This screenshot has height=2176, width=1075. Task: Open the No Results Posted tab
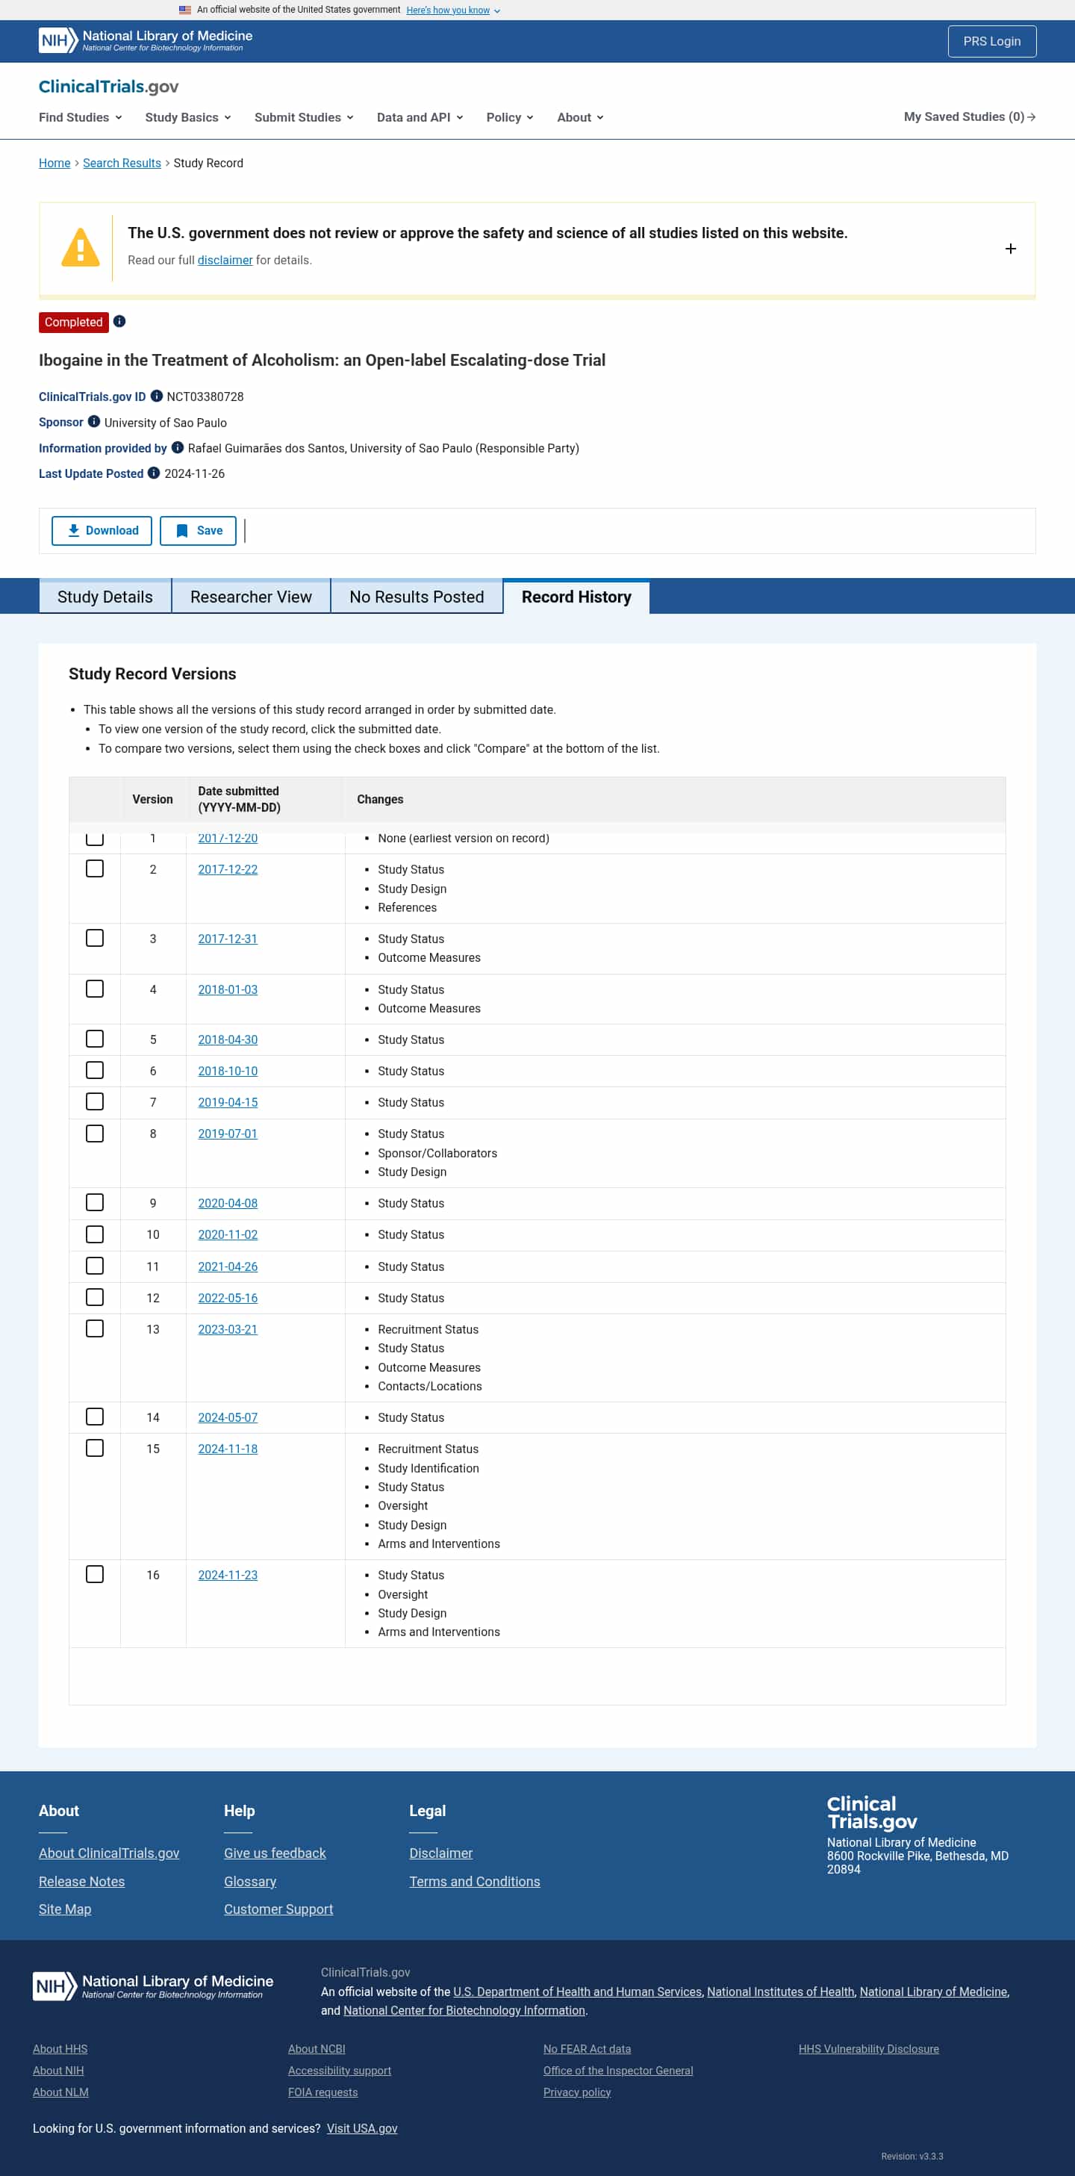tap(417, 597)
